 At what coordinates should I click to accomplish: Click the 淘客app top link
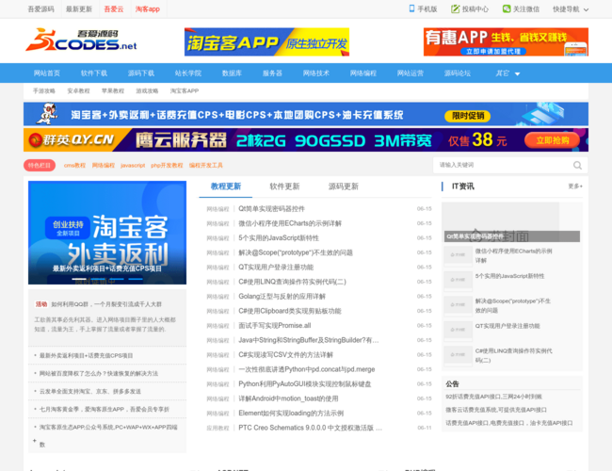148,9
